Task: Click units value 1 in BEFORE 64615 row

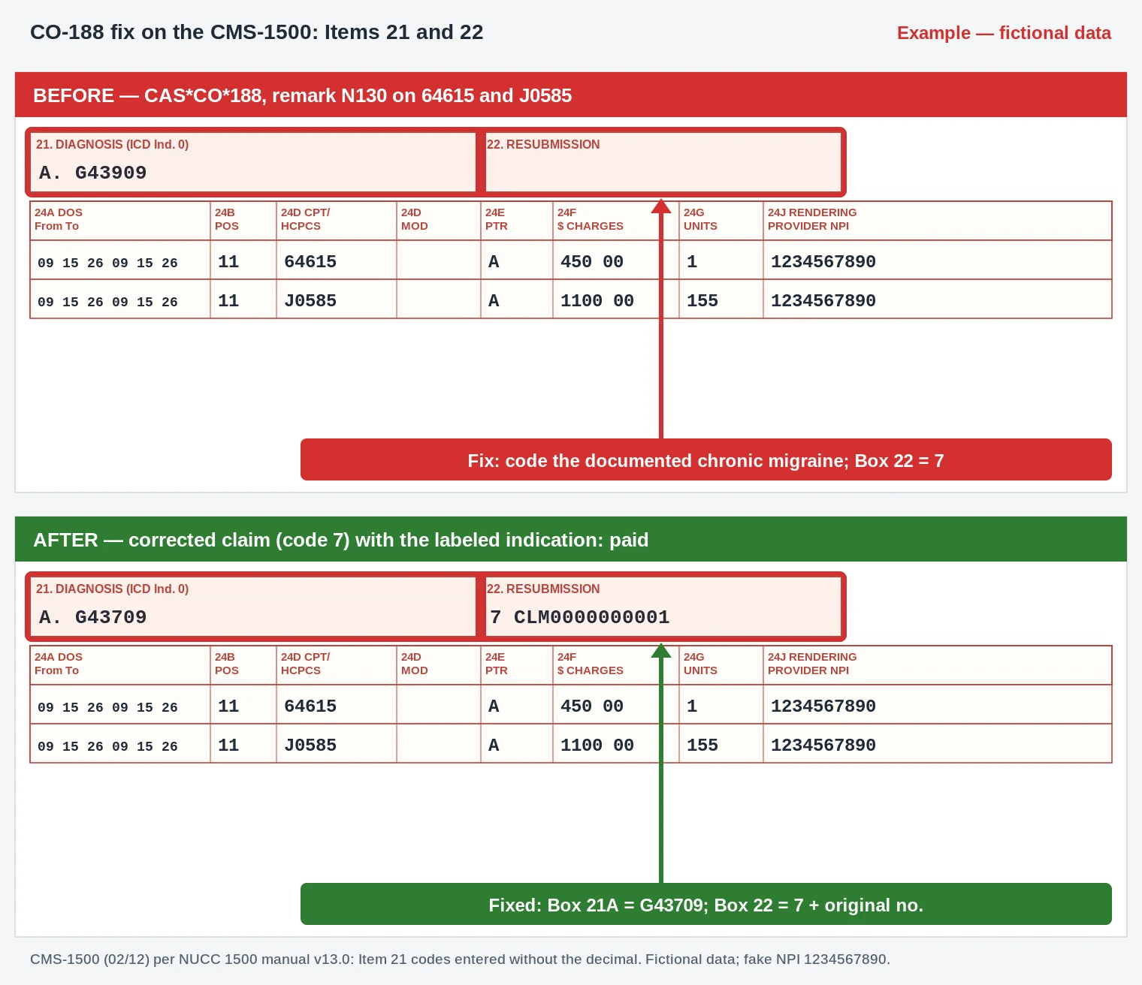Action: pos(692,261)
